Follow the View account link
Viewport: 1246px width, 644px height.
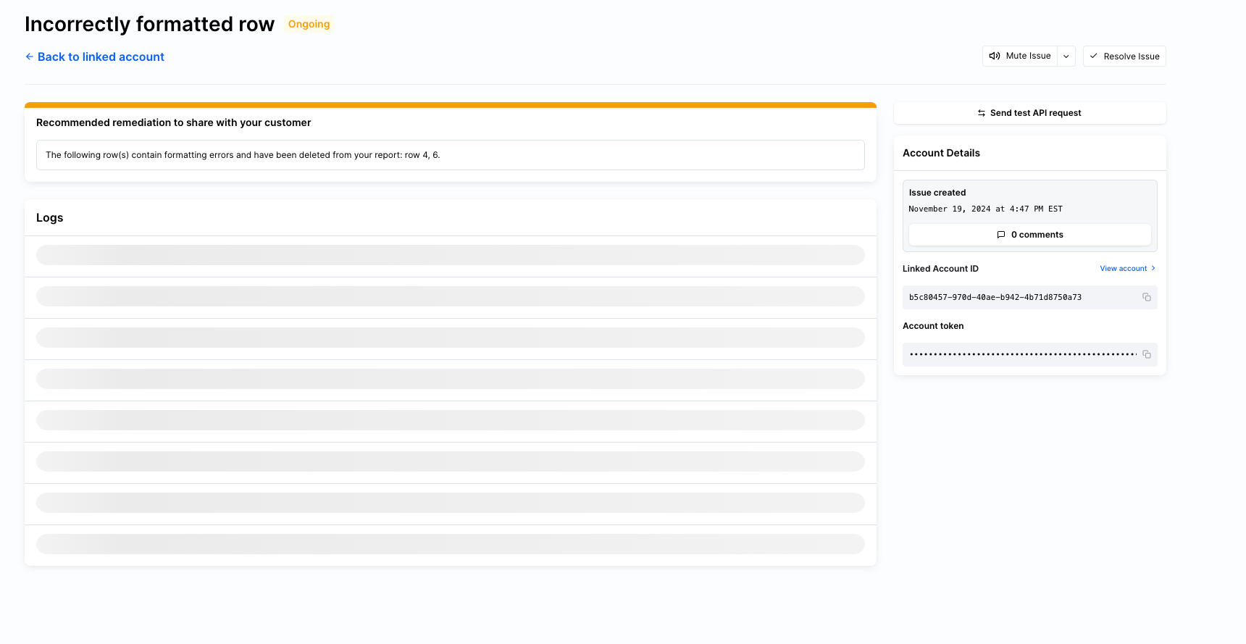(x=1128, y=269)
